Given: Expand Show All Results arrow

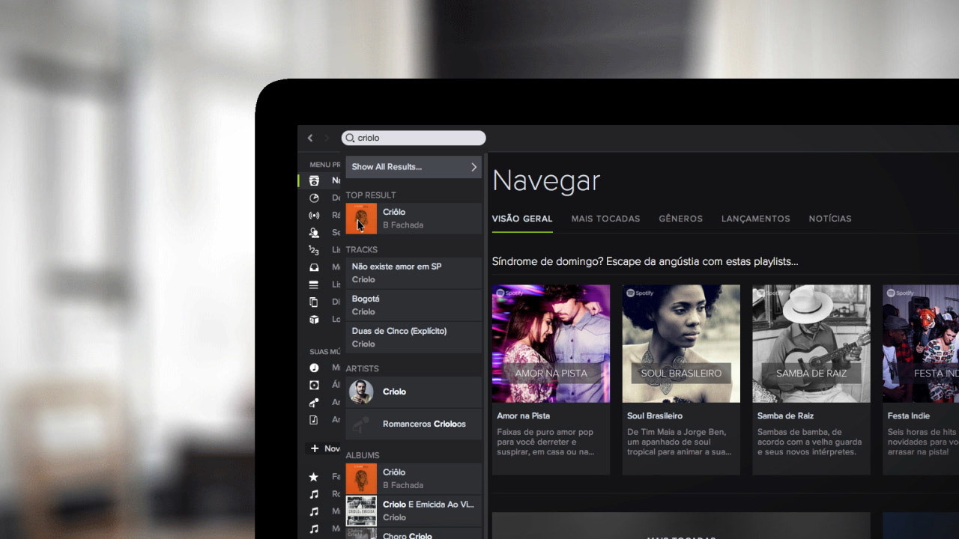Looking at the screenshot, I should [x=474, y=167].
